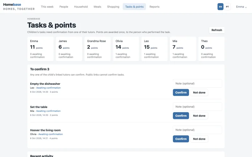Focus note field for Set the table
Screen dimensions: 252x157
(198, 107)
